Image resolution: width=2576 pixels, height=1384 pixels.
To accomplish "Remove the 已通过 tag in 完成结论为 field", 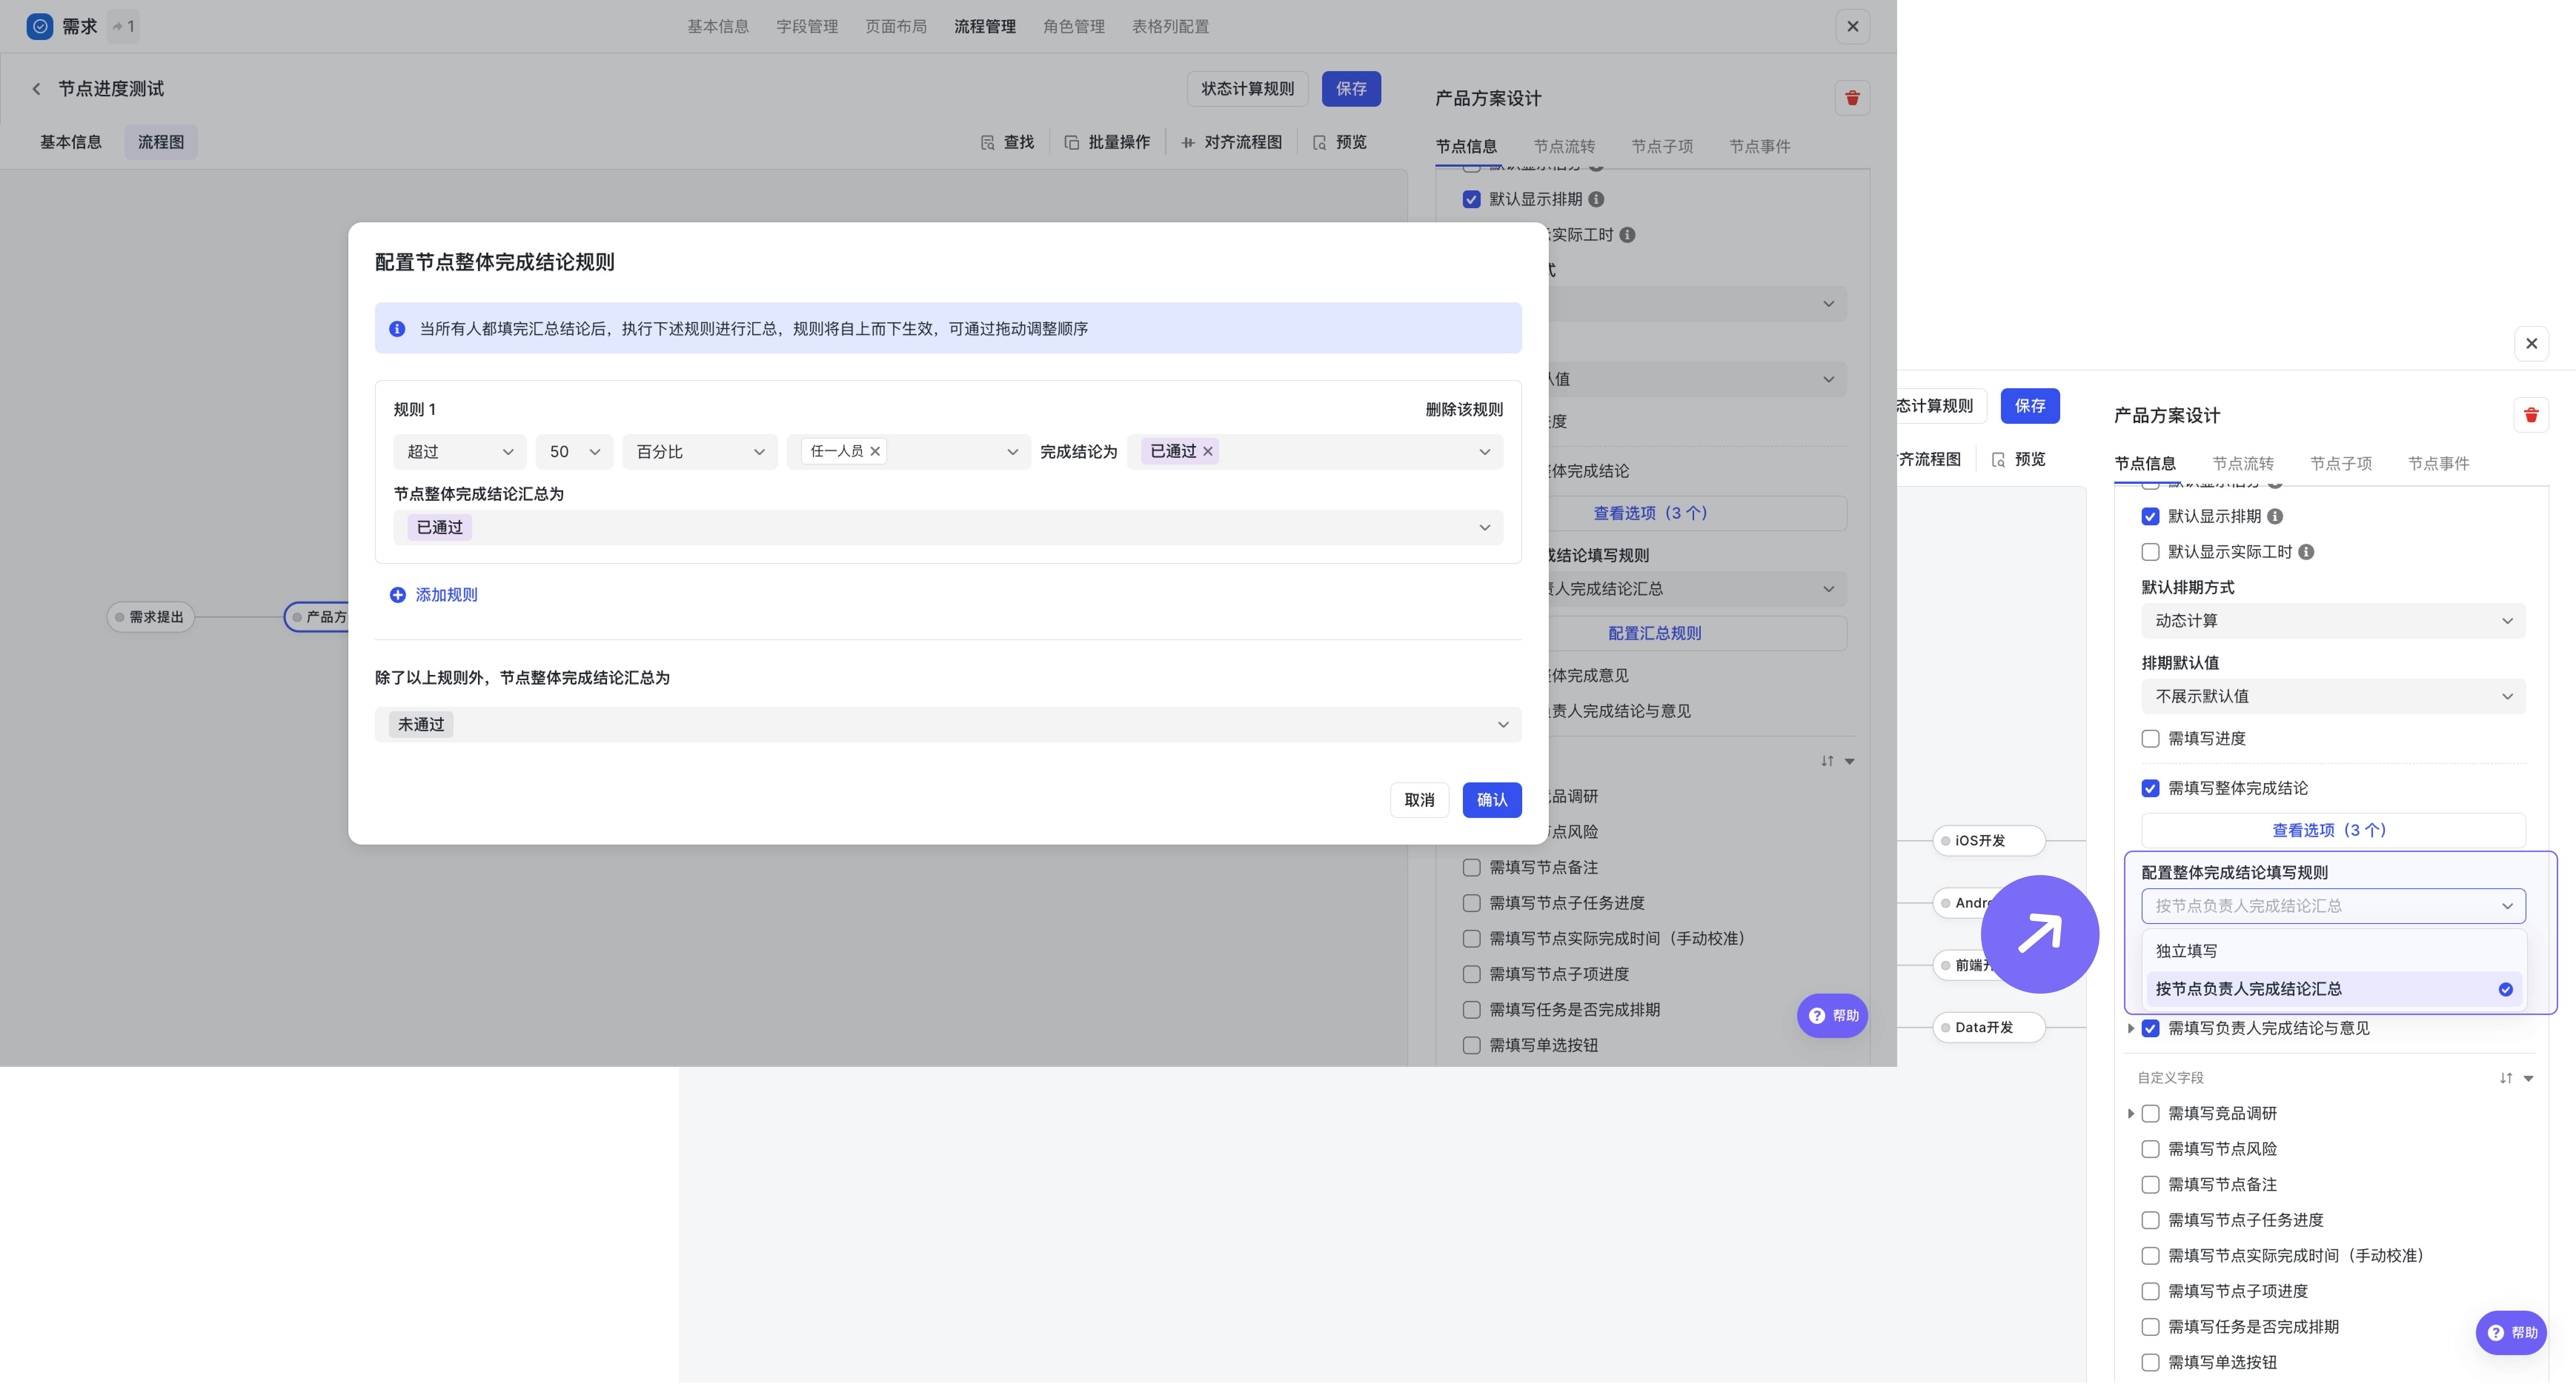I will (1208, 452).
